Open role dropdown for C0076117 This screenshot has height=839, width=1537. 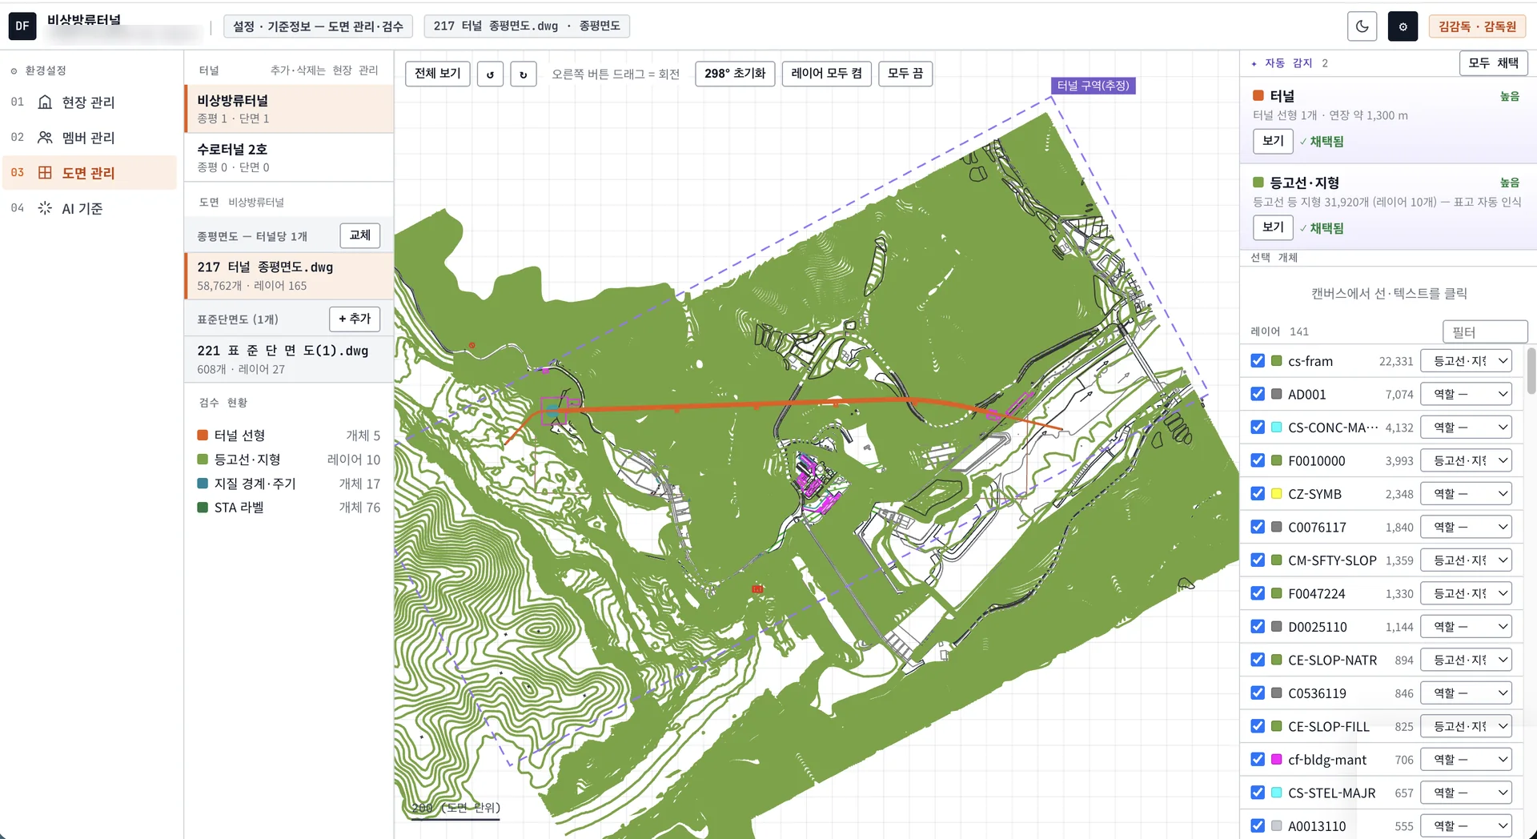point(1467,527)
